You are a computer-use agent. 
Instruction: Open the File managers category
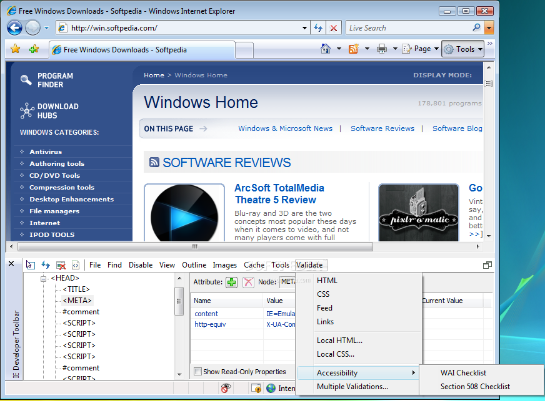point(54,211)
